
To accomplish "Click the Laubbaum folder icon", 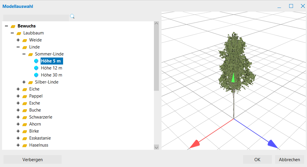I will (x=19, y=33).
